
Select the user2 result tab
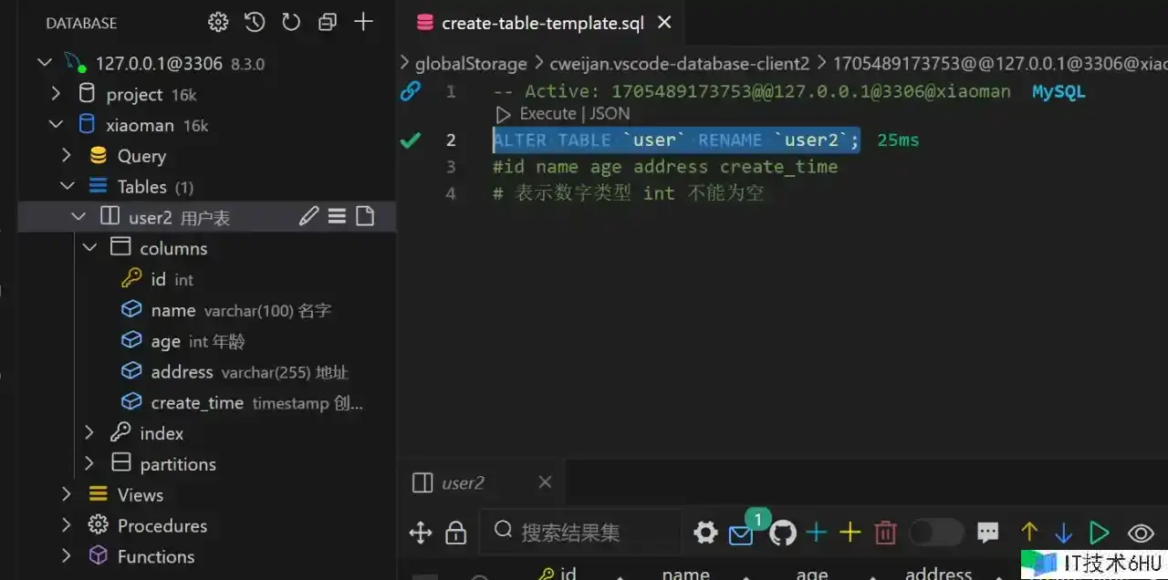pos(463,483)
